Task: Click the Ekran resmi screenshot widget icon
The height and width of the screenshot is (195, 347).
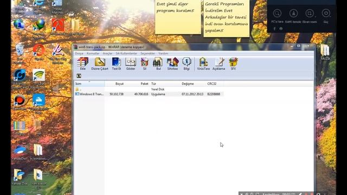Action: [x=310, y=14]
